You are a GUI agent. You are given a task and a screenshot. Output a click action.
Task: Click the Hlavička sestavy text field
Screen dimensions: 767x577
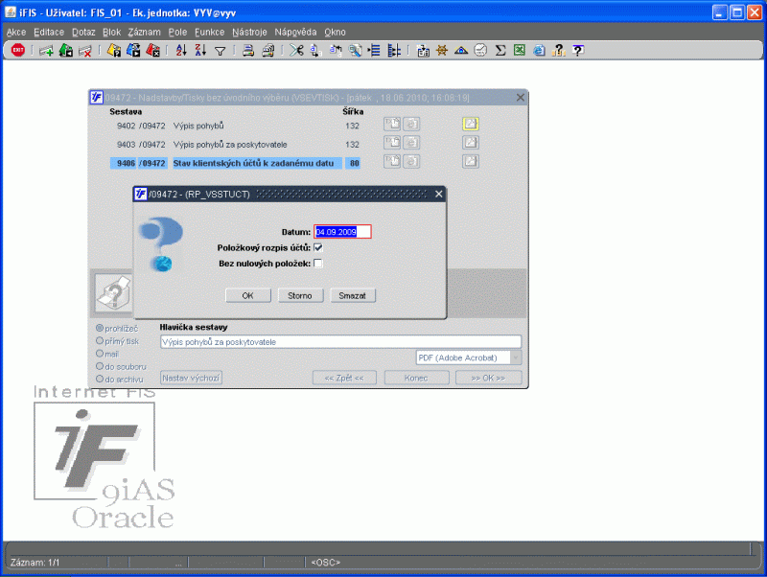(340, 342)
